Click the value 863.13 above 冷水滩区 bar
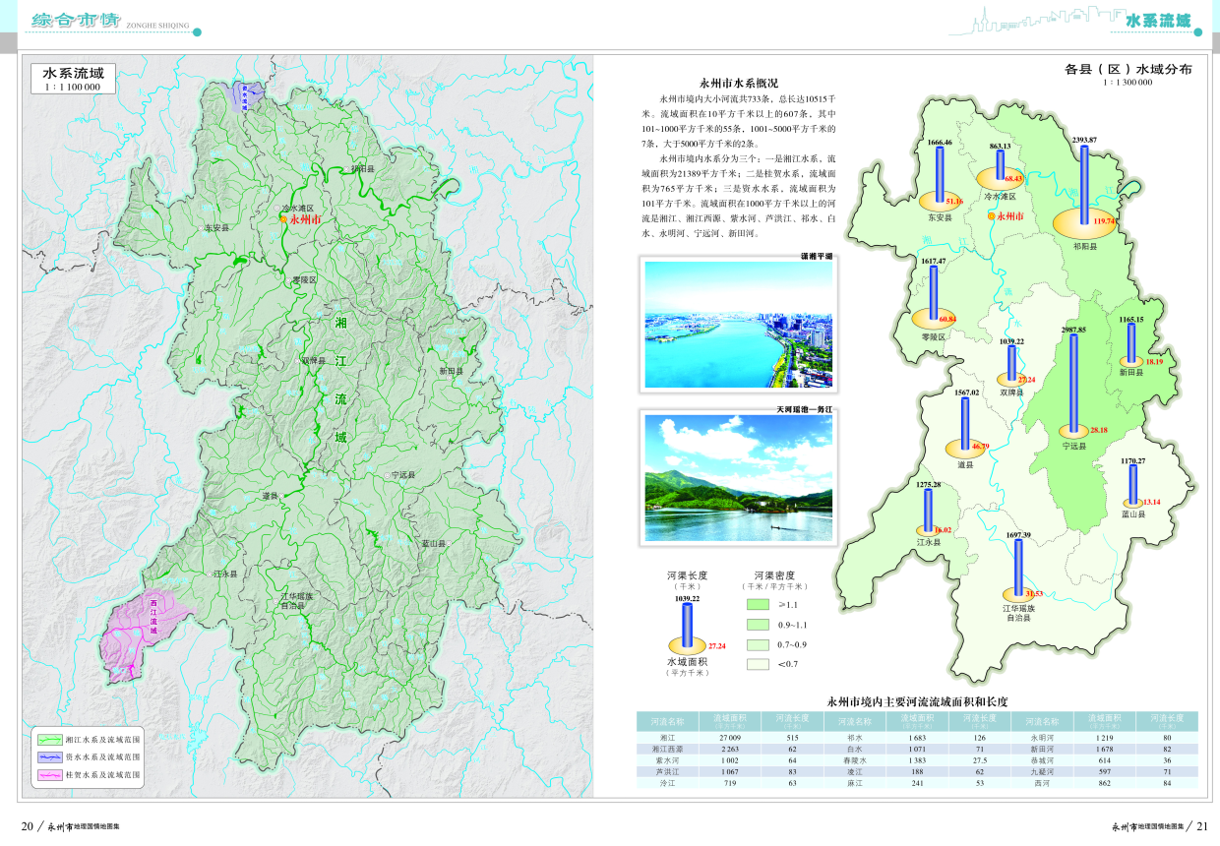The image size is (1220, 846). click(1000, 147)
